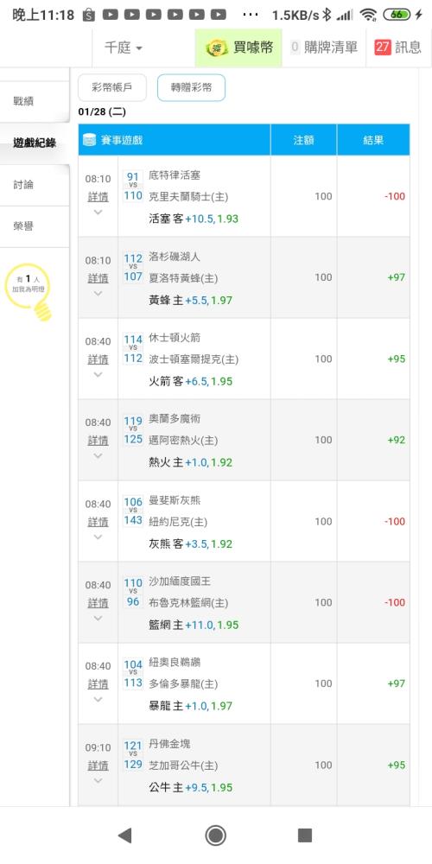The width and height of the screenshot is (432, 864).
Task: Tap the Android back triangle icon
Action: 125,835
